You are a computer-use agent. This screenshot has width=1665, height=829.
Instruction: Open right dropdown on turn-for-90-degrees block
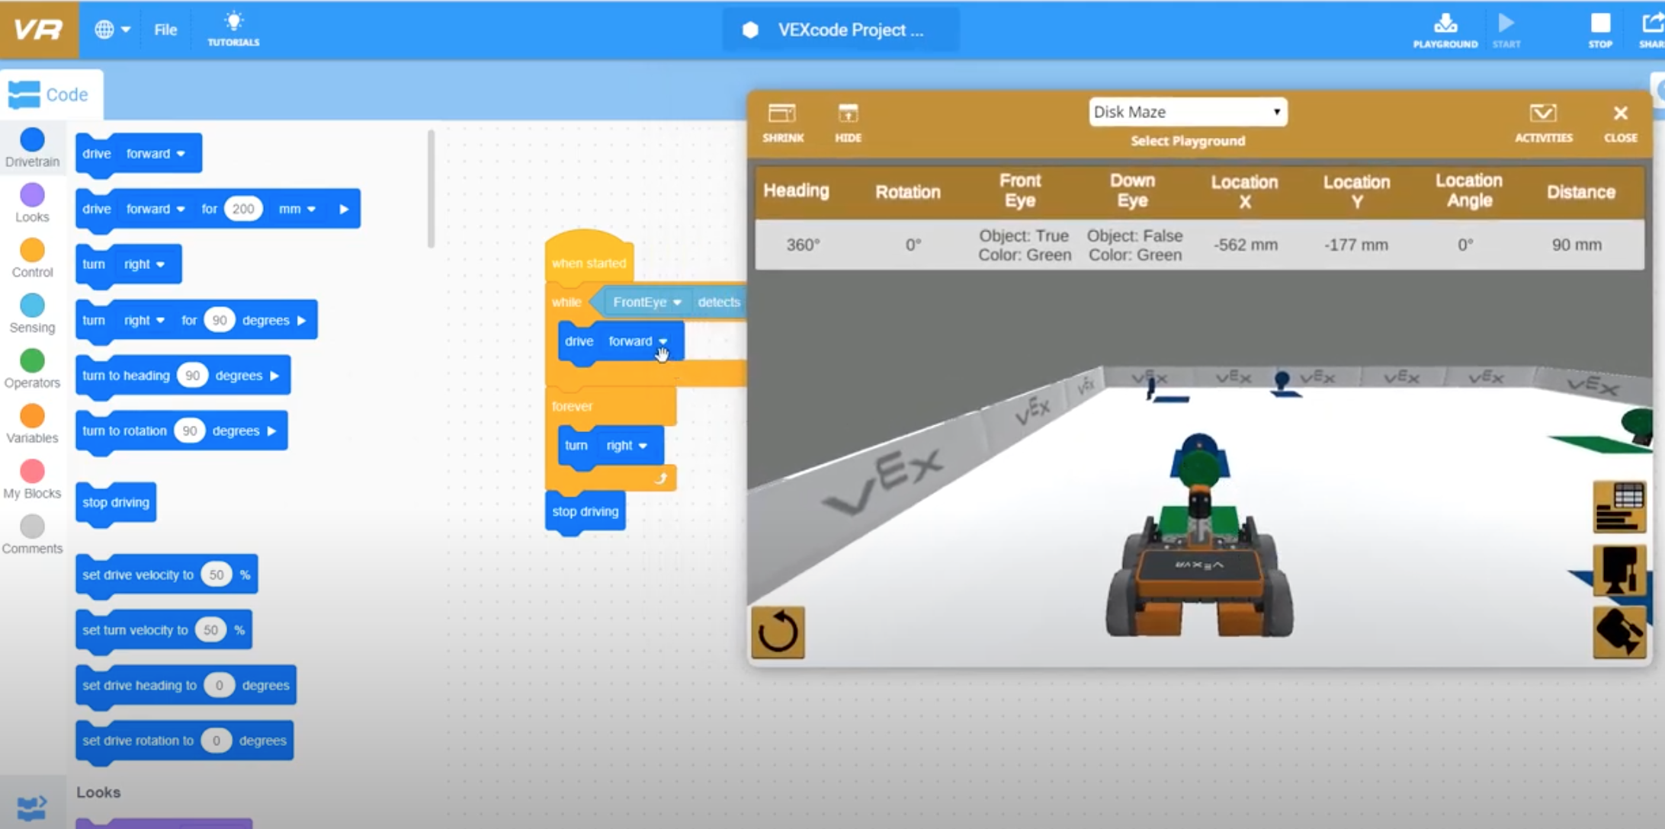coord(144,320)
